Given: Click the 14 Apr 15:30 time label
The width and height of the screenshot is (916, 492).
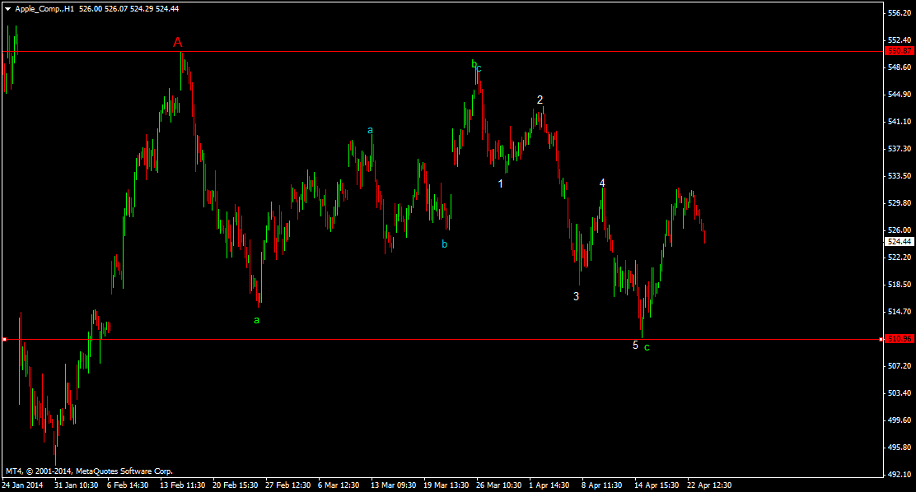Looking at the screenshot, I should (657, 485).
